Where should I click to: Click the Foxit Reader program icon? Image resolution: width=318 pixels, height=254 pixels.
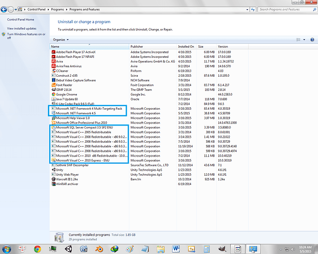[x=53, y=85]
